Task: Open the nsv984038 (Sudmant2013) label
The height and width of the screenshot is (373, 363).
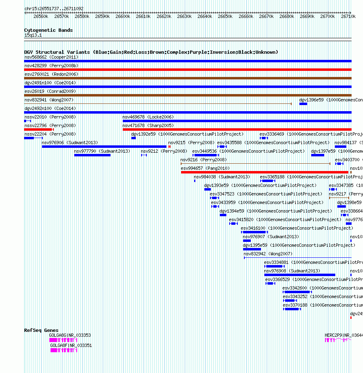Action: (222, 177)
